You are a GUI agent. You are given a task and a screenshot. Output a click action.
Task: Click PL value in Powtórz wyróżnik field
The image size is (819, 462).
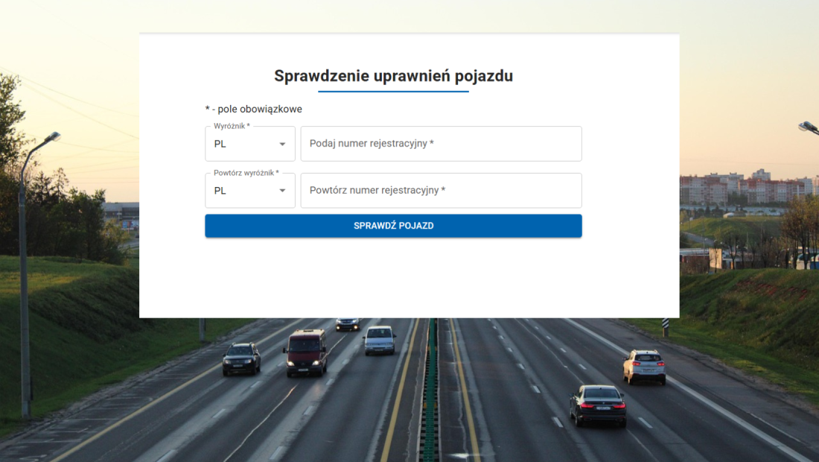pos(220,191)
